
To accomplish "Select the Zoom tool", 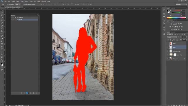I will [2, 60].
